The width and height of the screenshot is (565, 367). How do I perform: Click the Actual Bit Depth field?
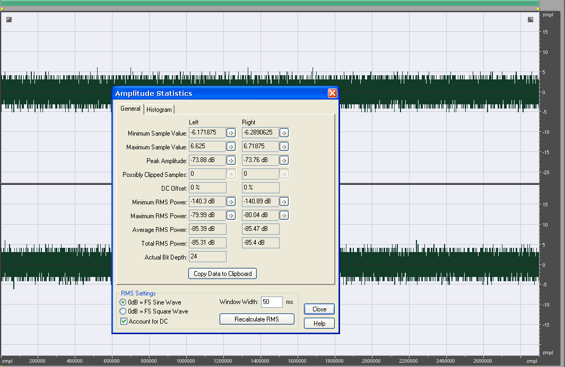207,256
